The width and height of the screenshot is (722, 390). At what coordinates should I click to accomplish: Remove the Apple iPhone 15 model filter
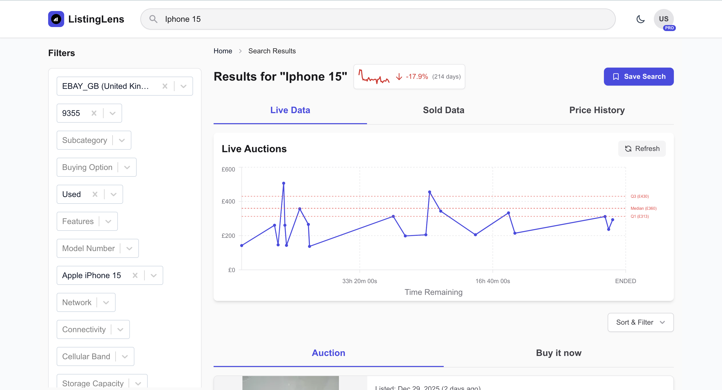tap(135, 275)
